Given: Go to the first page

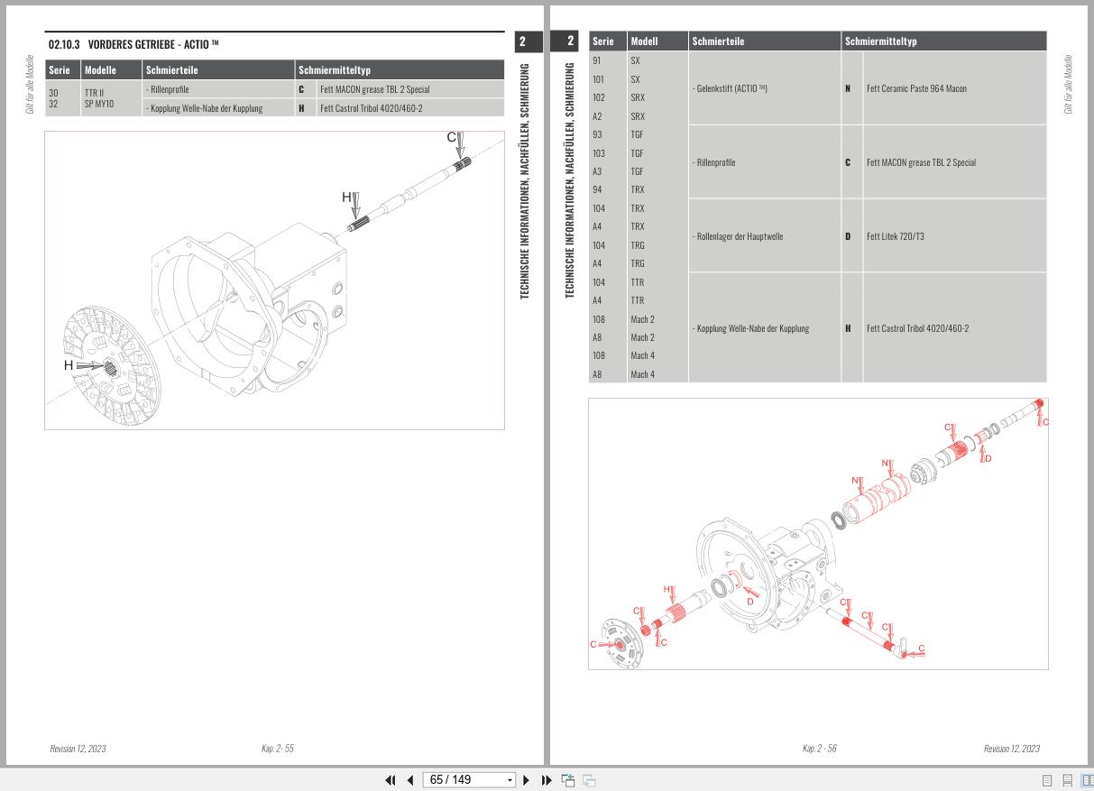Looking at the screenshot, I should (391, 780).
